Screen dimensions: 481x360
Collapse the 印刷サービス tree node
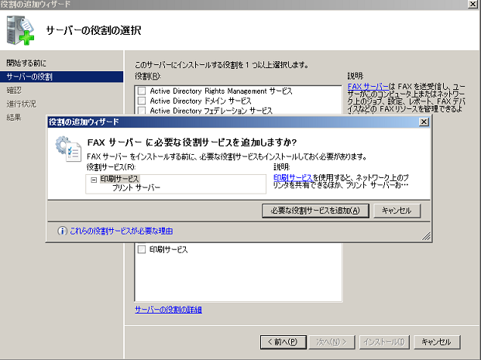[94, 180]
